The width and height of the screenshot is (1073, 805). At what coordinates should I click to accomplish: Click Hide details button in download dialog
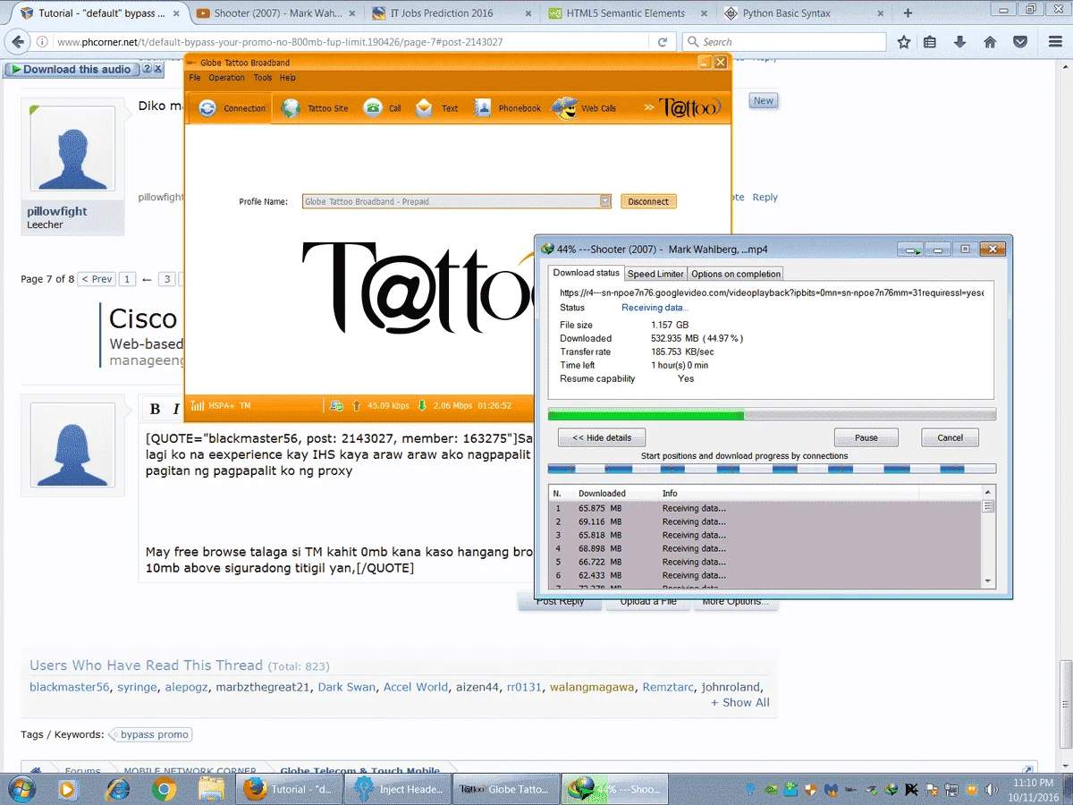[x=602, y=438]
